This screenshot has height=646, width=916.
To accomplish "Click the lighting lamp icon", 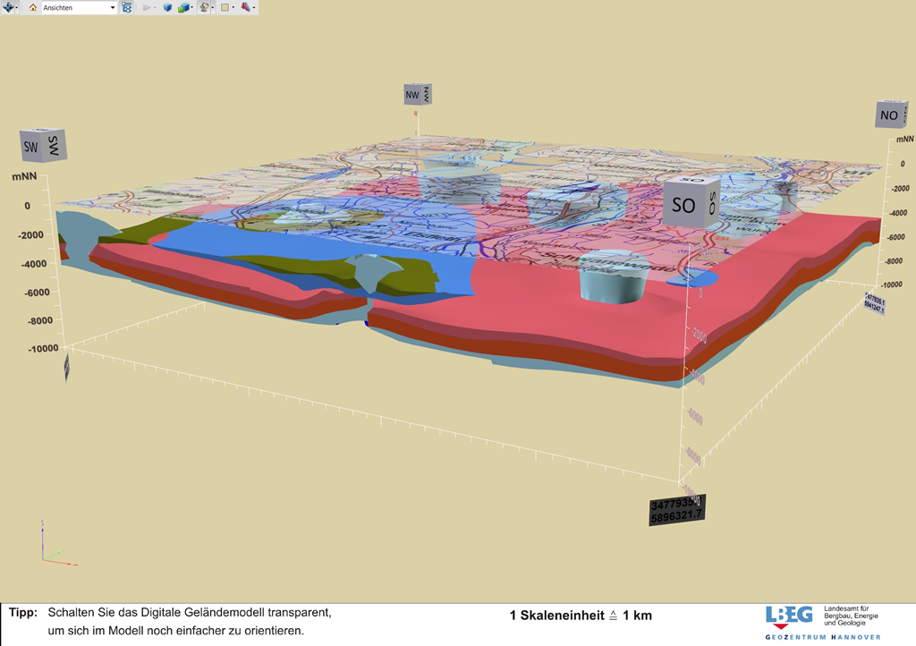I will (x=204, y=7).
